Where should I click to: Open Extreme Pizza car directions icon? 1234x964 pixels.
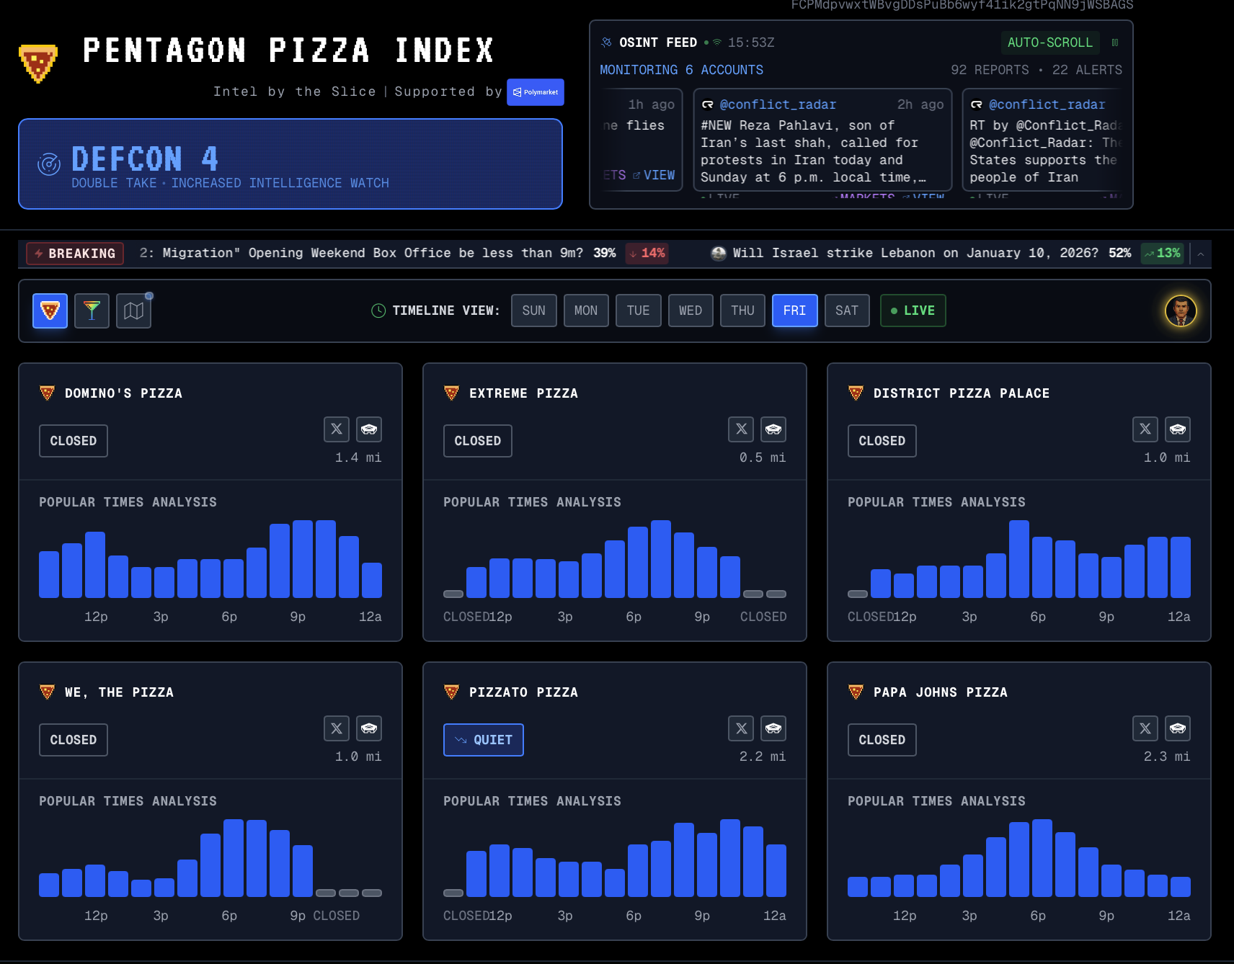coord(773,429)
